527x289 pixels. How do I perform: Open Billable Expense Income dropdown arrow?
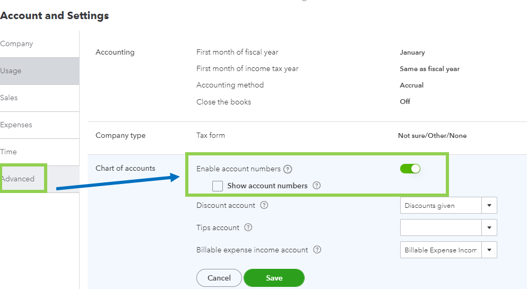[489, 250]
